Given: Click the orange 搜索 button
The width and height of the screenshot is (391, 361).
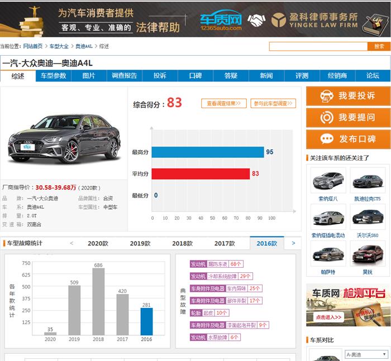Looking at the screenshot, I should click(379, 46).
